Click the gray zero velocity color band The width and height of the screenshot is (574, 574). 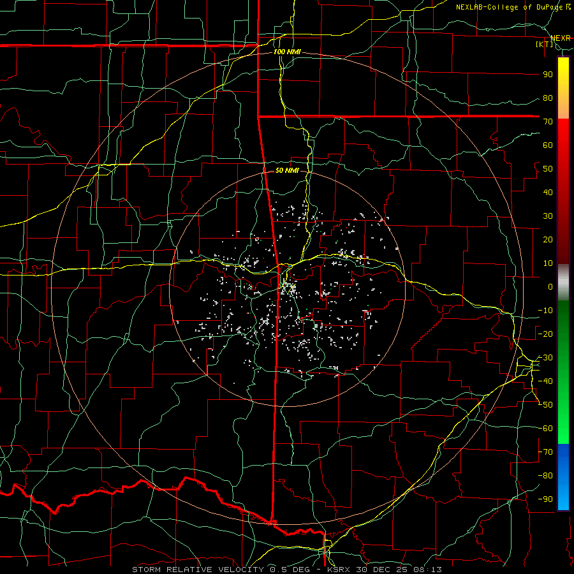pos(563,283)
